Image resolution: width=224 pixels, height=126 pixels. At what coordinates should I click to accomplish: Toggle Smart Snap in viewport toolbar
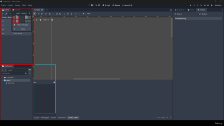64,14
